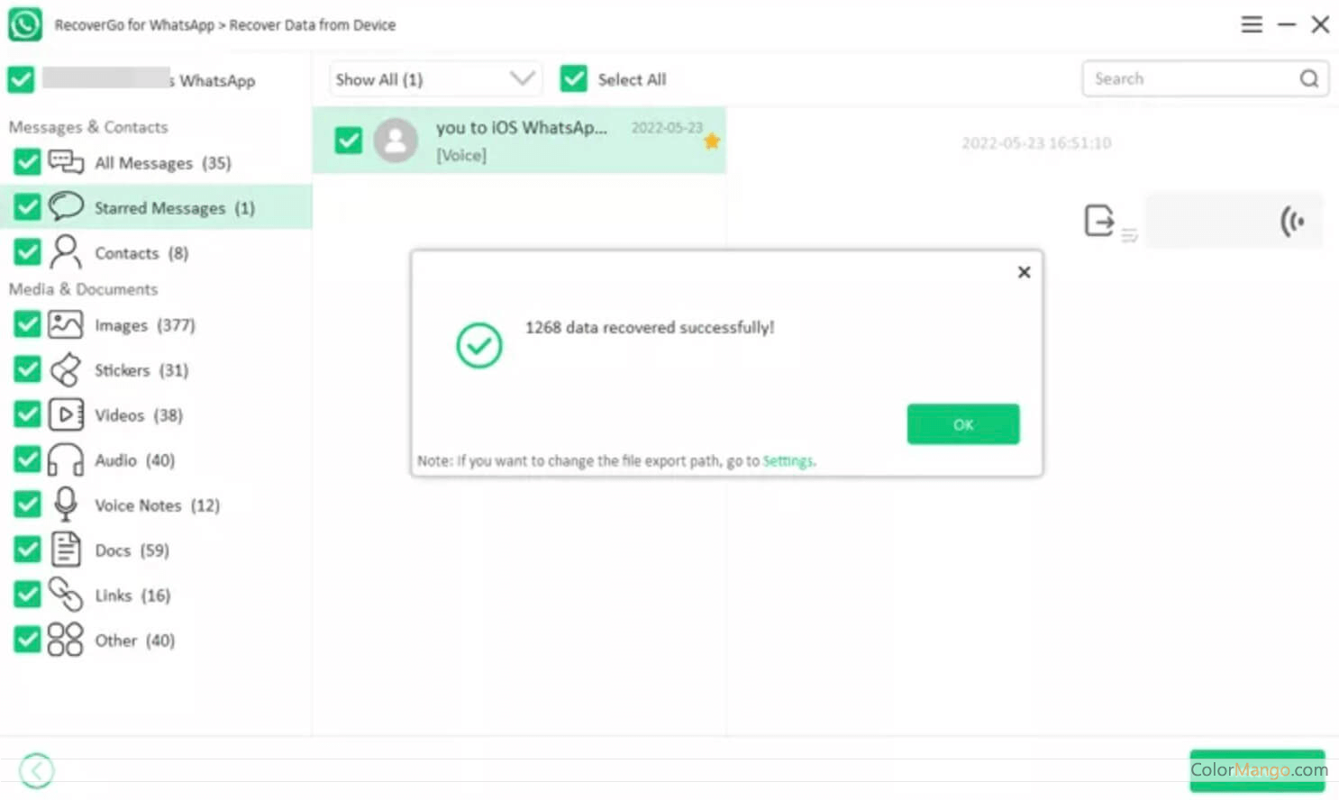Screen dimensions: 1339x800
Task: Click the search magnifier icon
Action: pos(1308,79)
